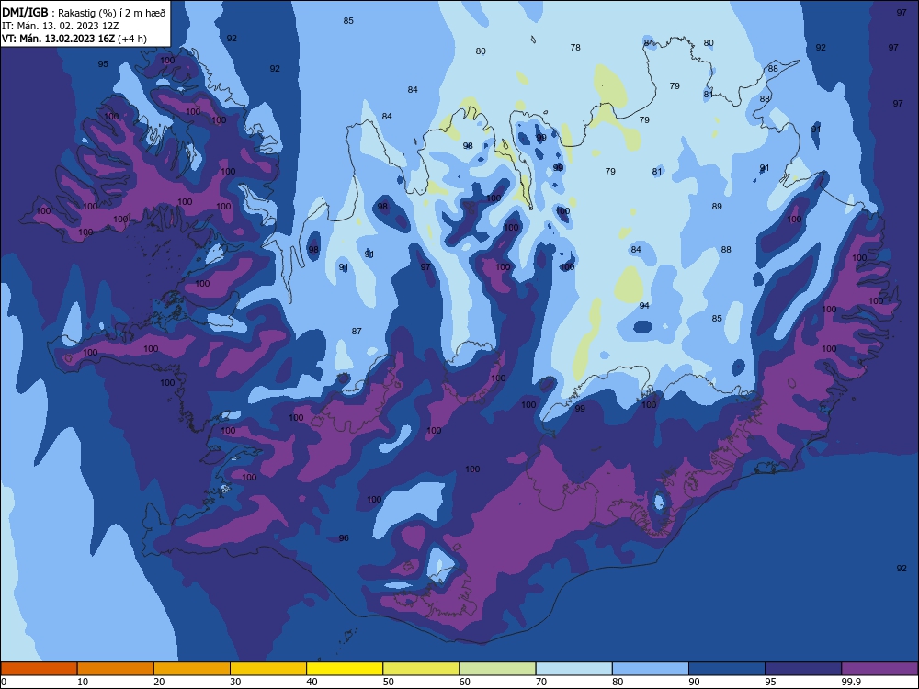Click the map humidity value '96'

coord(344,537)
